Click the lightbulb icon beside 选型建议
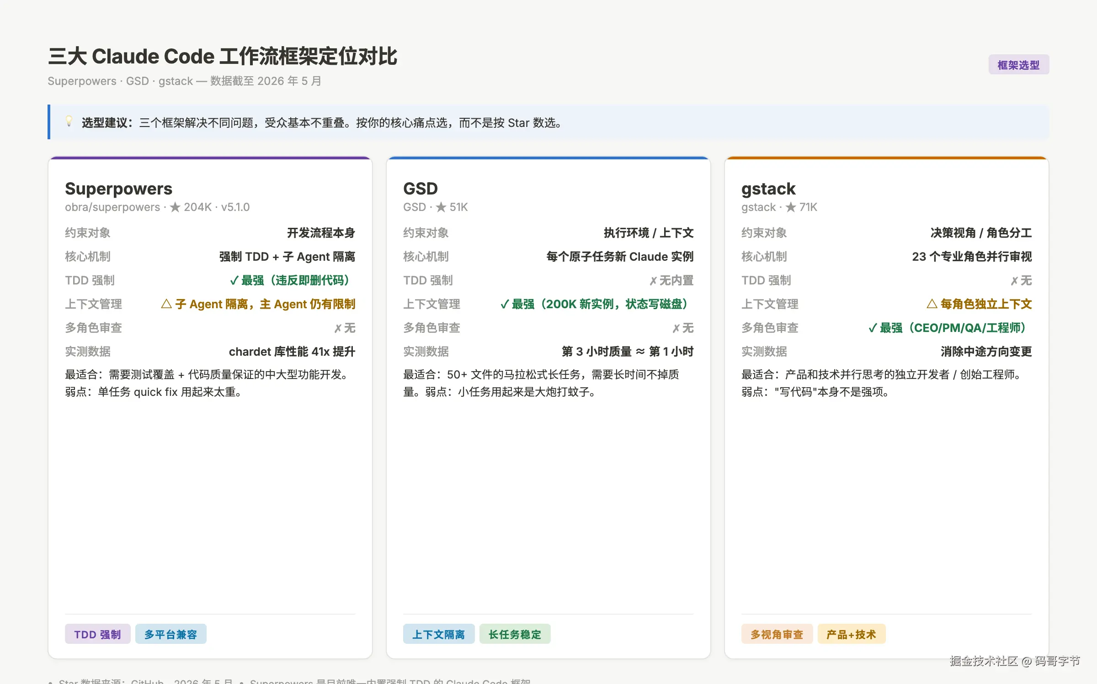Viewport: 1097px width, 684px height. (69, 121)
